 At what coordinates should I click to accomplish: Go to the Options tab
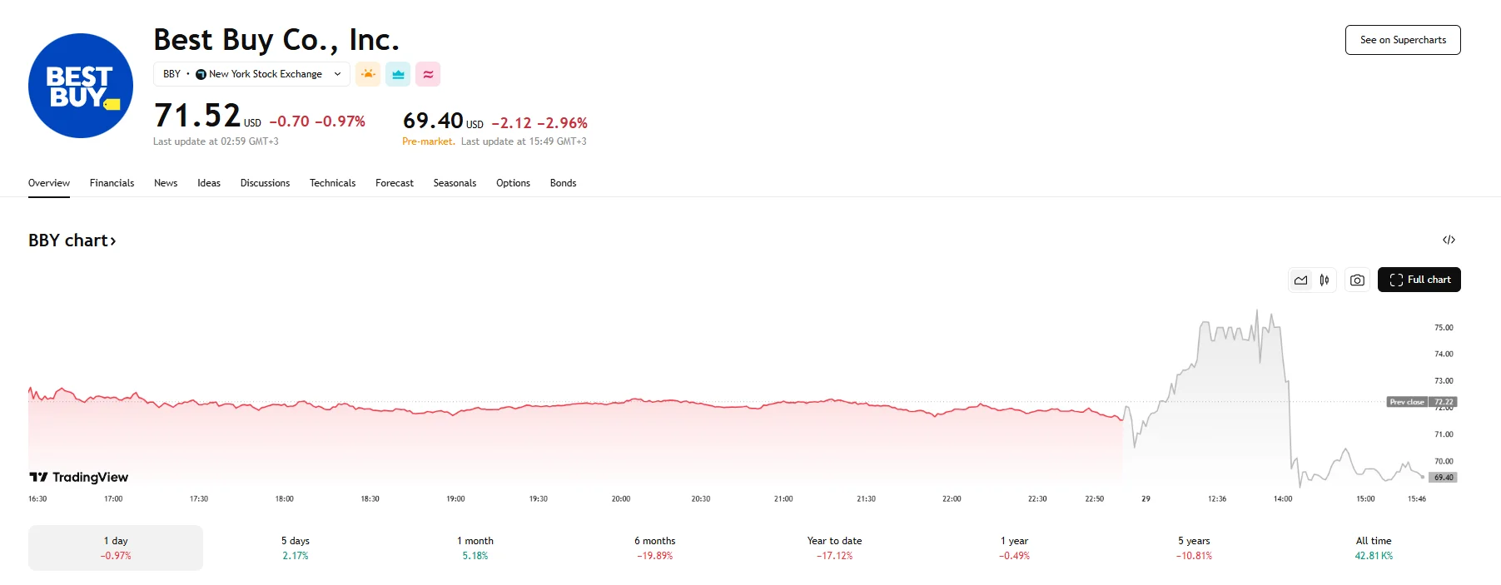click(513, 183)
